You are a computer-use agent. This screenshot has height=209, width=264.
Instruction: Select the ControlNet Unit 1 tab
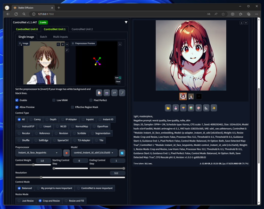(x=55, y=29)
